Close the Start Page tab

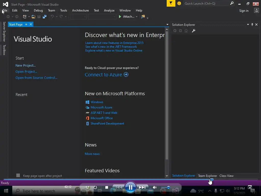coord(31,24)
